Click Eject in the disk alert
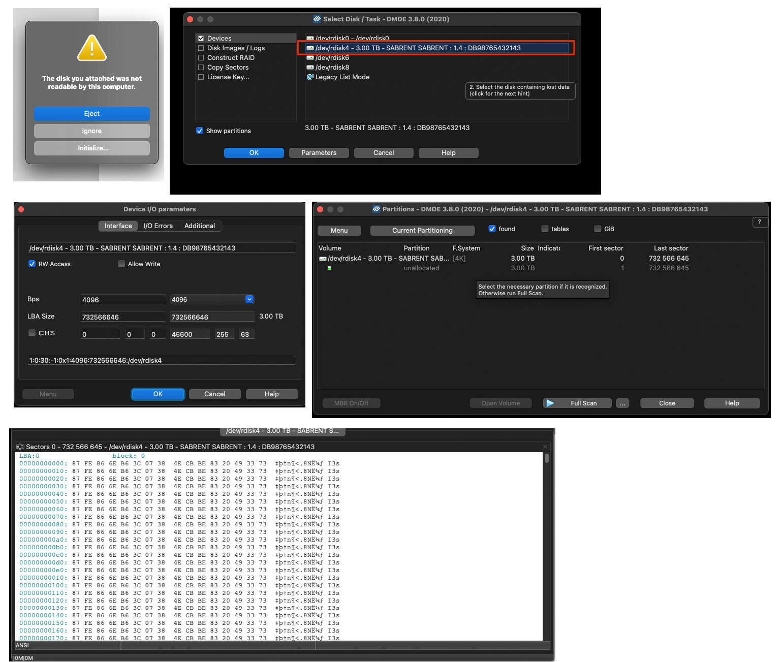 coord(92,114)
